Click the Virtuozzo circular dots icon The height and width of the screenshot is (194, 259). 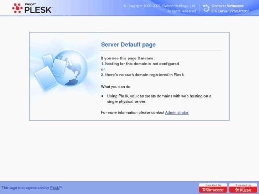pyautogui.click(x=206, y=8)
